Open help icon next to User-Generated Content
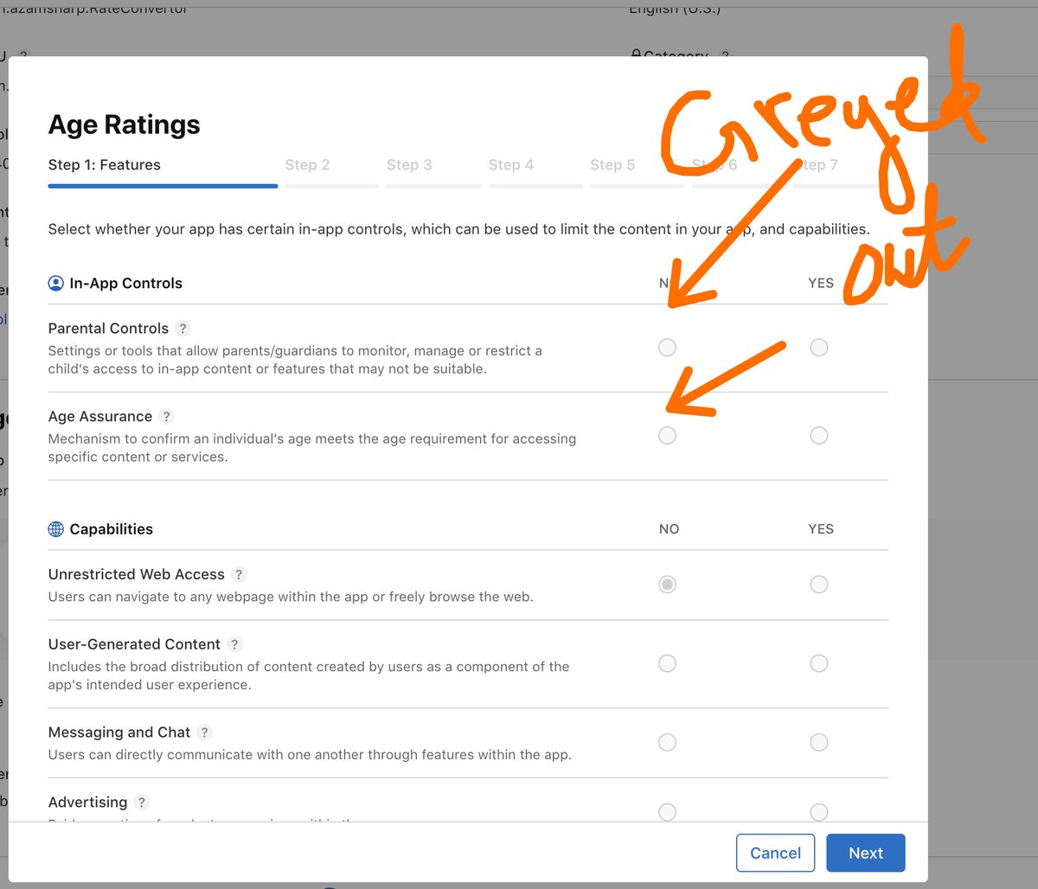Screen dimensions: 1038x889 point(234,644)
